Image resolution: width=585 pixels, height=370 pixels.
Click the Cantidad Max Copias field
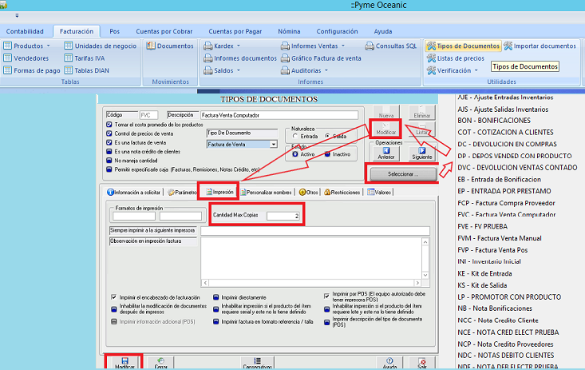pyautogui.click(x=283, y=216)
